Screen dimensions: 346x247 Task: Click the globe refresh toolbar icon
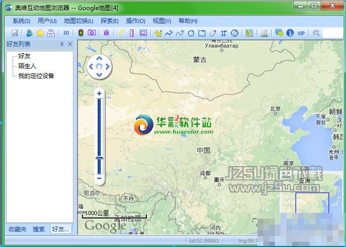(234, 33)
